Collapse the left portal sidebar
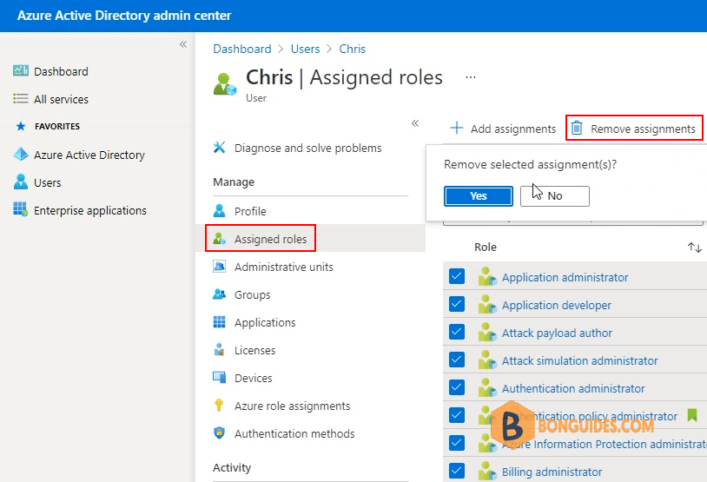This screenshot has height=482, width=707. 183,44
